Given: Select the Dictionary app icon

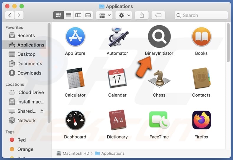Looking at the screenshot, I should click(x=117, y=120).
